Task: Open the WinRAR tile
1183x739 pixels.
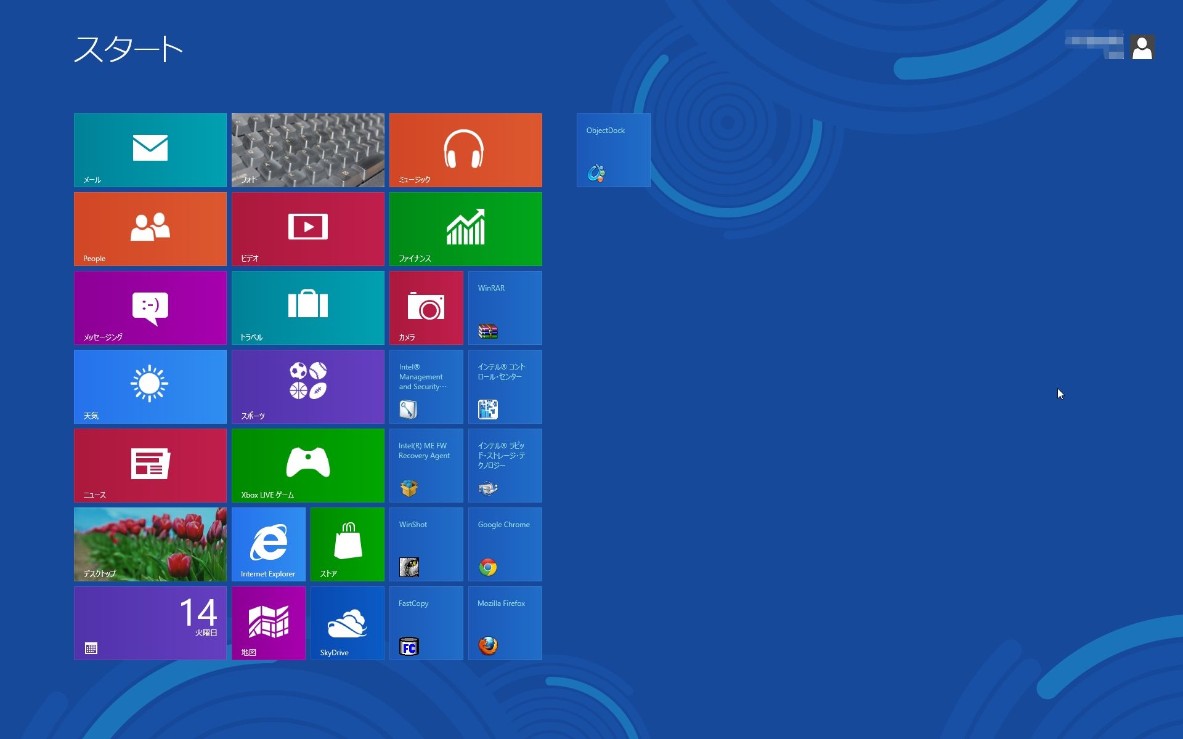Action: tap(505, 307)
